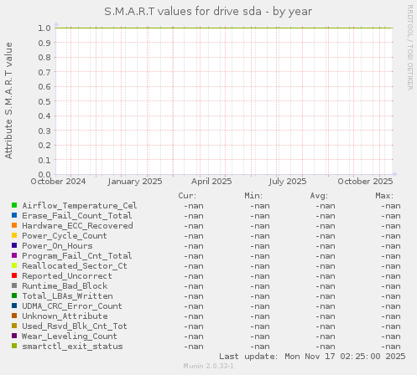Click the 1.0 y-axis value
Screen dimensions: 417x375
(44, 28)
